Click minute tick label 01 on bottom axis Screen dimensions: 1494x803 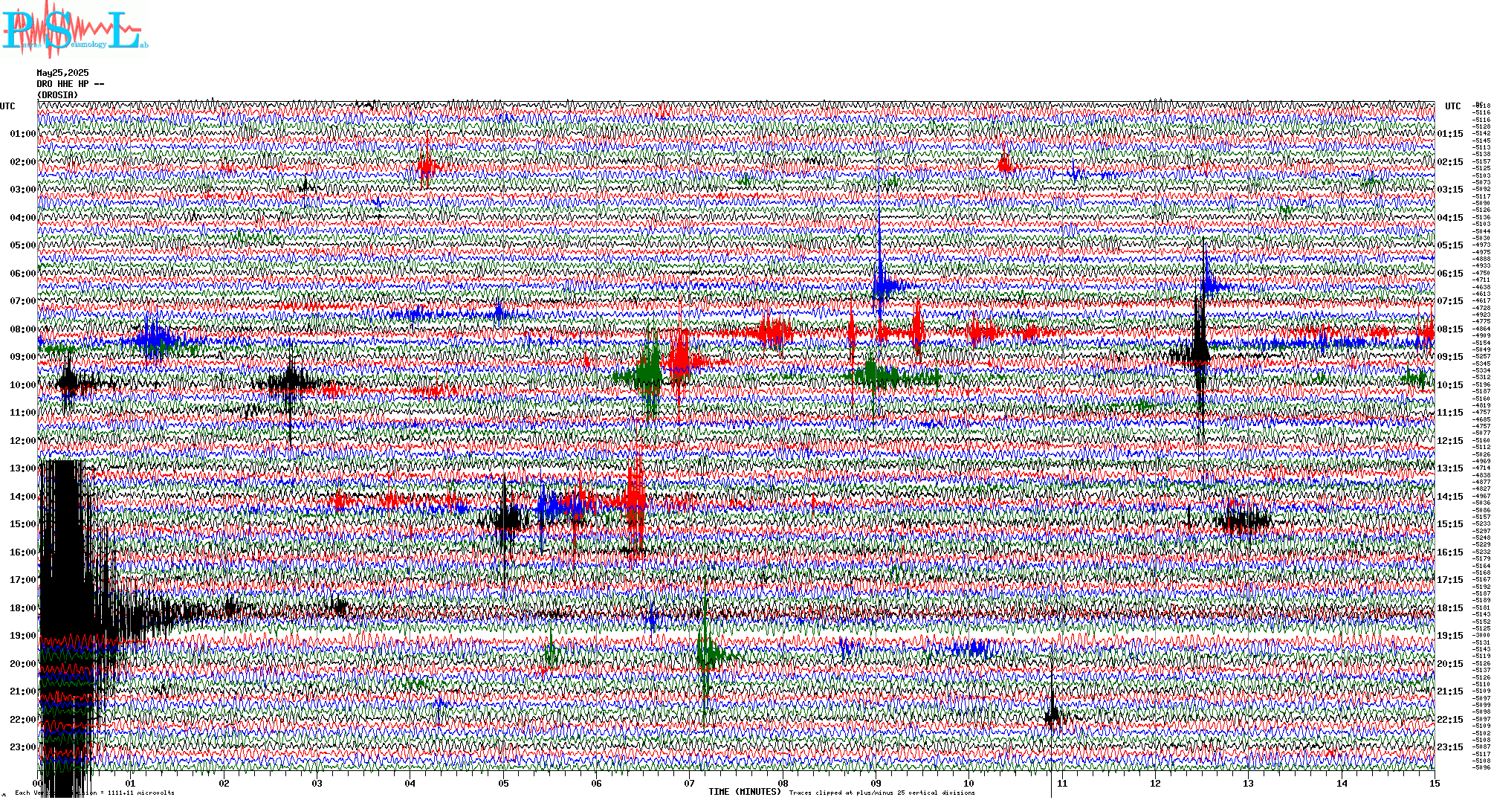[x=131, y=783]
